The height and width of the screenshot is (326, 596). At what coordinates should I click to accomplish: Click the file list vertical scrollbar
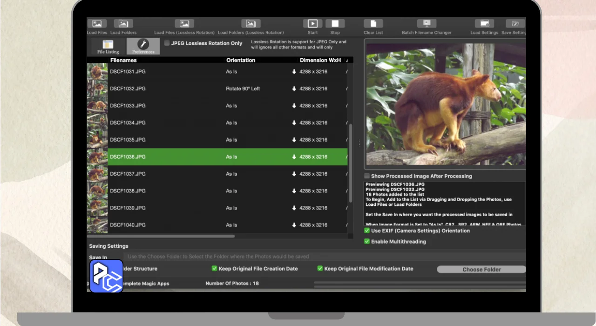[x=351, y=163]
